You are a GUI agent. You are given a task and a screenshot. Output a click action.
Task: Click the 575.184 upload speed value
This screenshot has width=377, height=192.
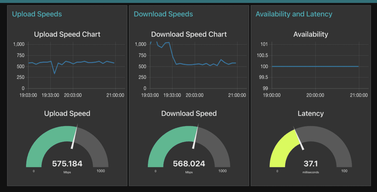point(67,164)
